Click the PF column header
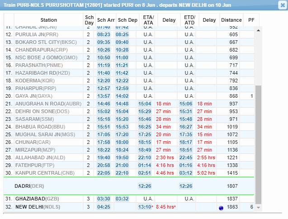288x219 pixels. (x=251, y=20)
